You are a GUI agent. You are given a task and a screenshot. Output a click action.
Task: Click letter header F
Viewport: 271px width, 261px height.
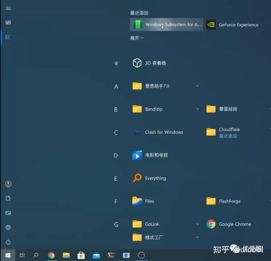coord(116,201)
